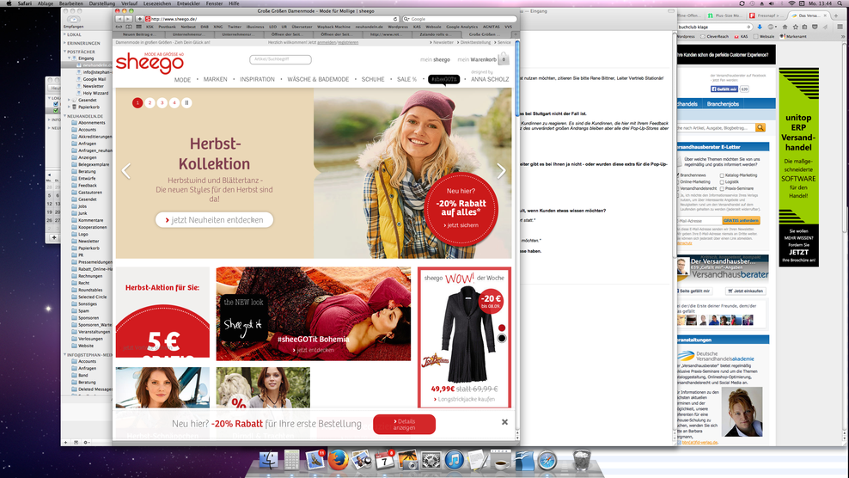Switch to 'Neuen Beitrag e...' Safari tab
This screenshot has height=478, width=849.
coord(138,34)
